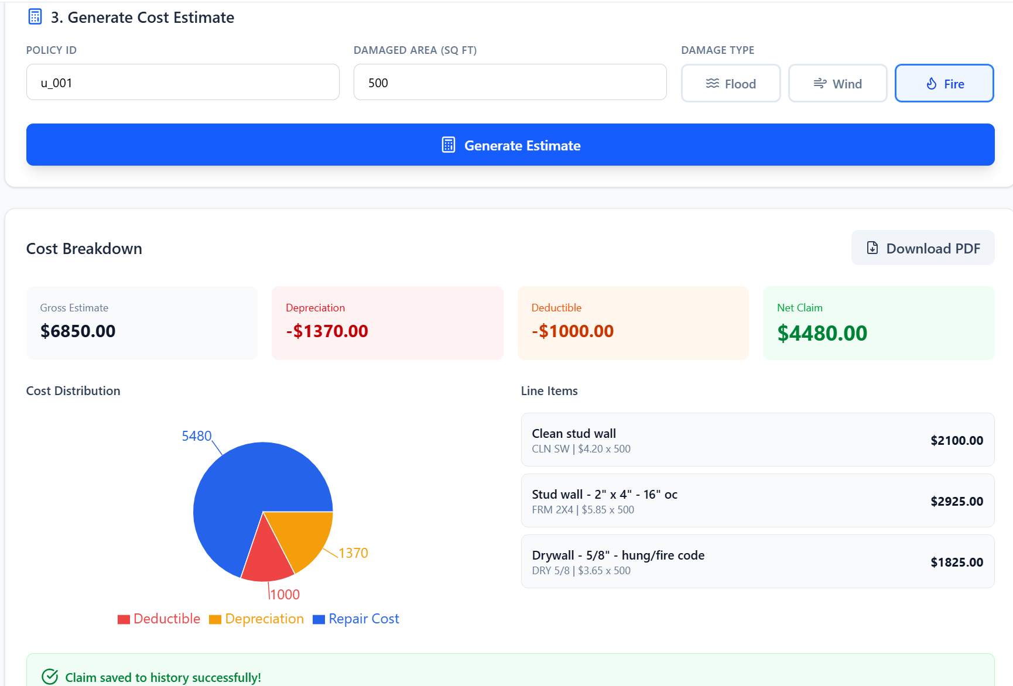This screenshot has height=686, width=1013.
Task: Select the Drywall 5/8 hung/fire code item
Action: pos(758,561)
